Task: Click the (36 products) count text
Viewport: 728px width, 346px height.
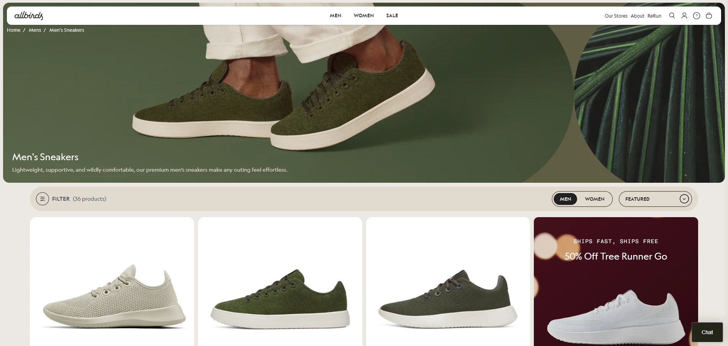Action: (x=90, y=199)
